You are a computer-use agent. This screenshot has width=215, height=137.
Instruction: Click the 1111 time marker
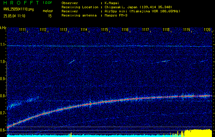click(23, 29)
